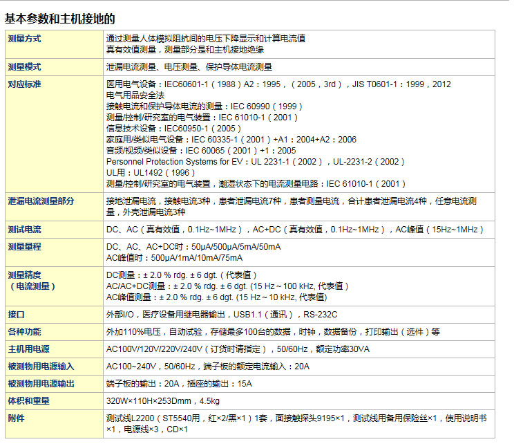Click the 测量量程 row header

point(24,247)
